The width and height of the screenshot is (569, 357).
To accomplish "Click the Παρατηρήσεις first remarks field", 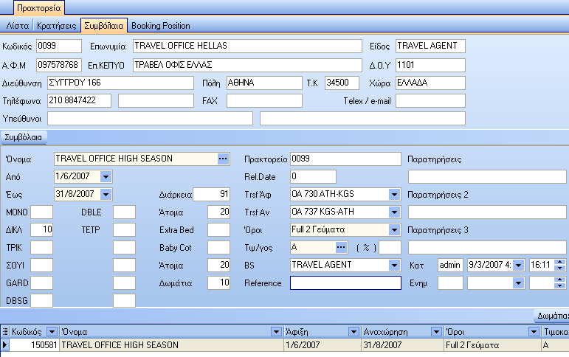I will pyautogui.click(x=487, y=177).
